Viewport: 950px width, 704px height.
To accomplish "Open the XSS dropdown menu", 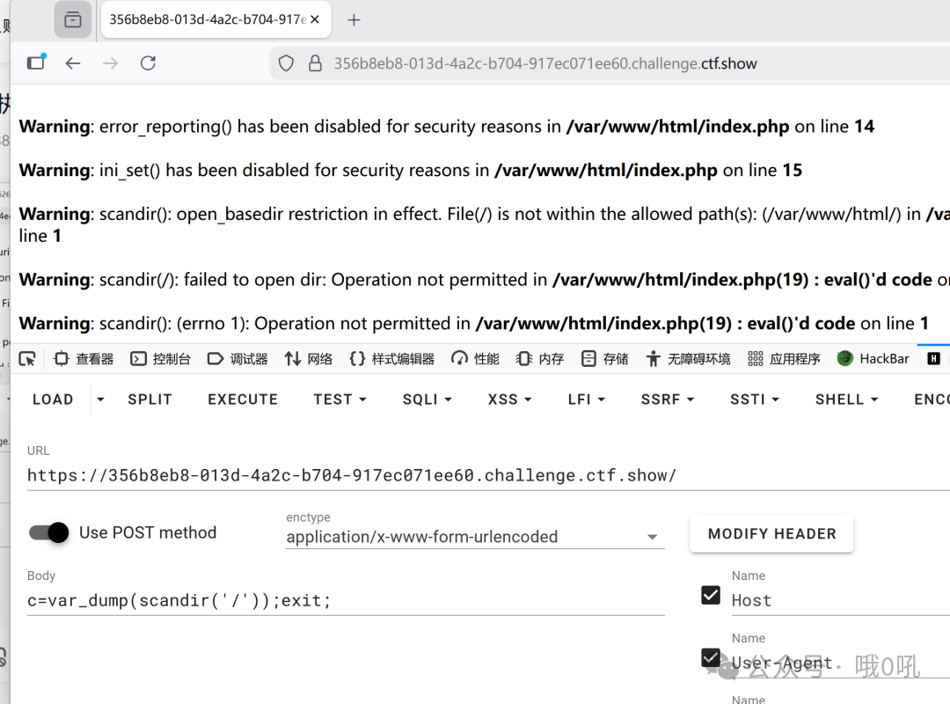I will coord(509,400).
